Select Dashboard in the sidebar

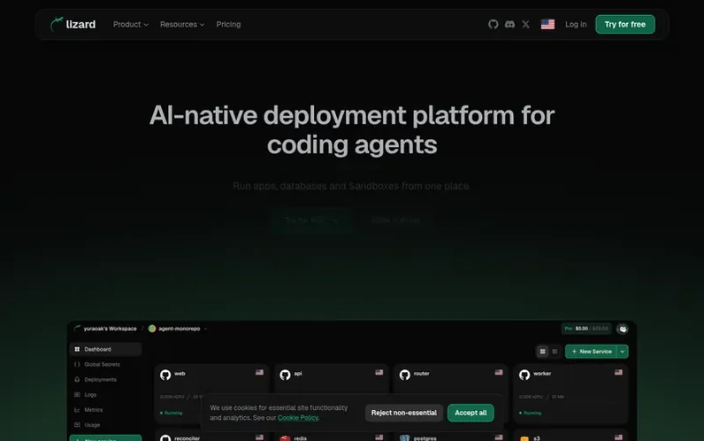(x=105, y=349)
